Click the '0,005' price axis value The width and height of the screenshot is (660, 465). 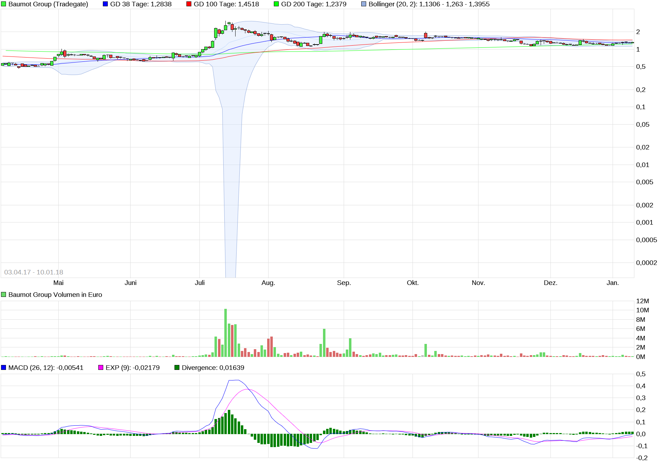[x=645, y=182]
